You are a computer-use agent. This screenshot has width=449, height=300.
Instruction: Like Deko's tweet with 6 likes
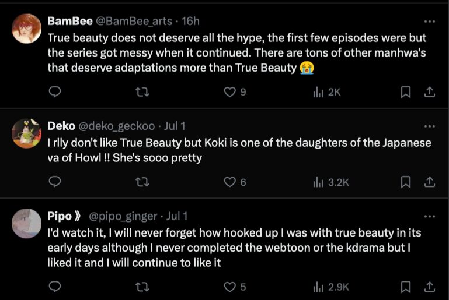[x=231, y=182]
